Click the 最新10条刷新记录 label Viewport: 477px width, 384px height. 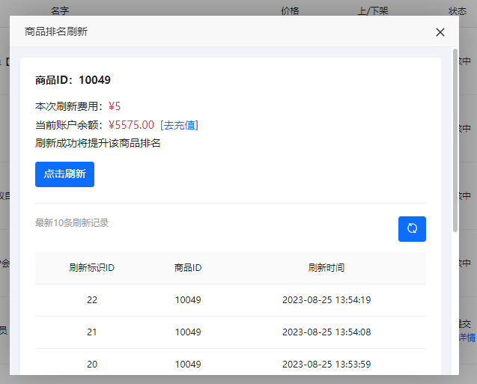coord(72,223)
